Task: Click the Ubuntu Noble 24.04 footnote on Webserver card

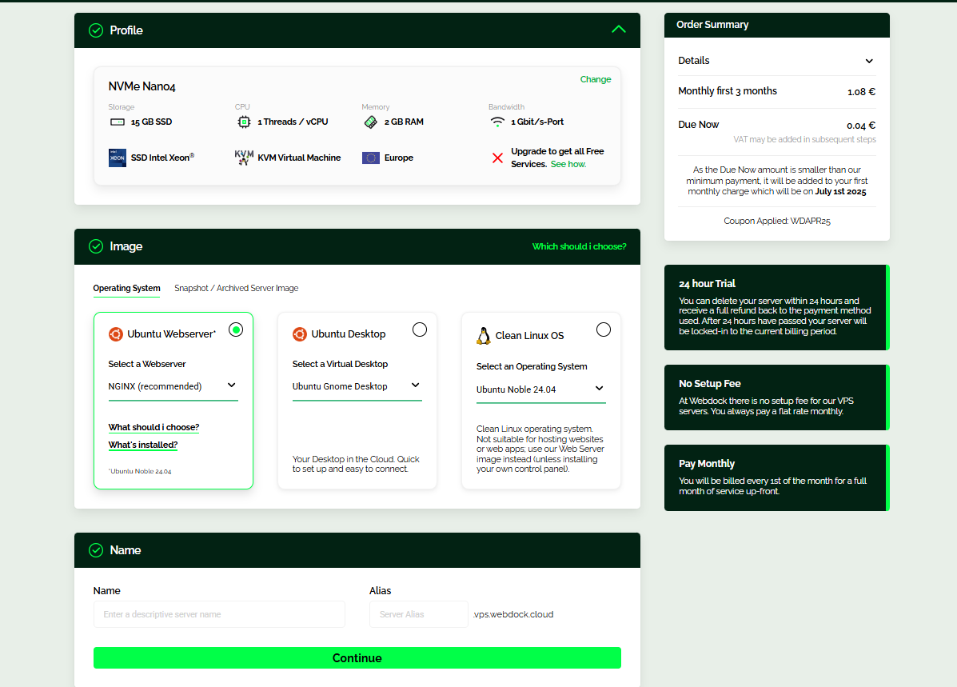Action: pos(140,471)
